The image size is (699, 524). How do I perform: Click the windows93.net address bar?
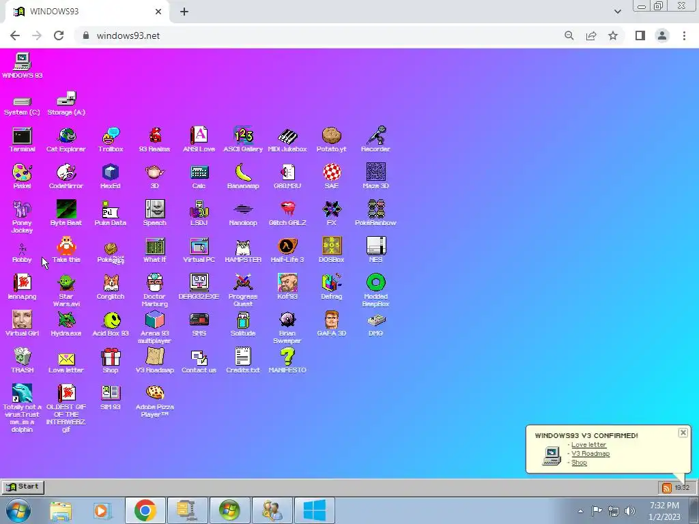pos(321,35)
